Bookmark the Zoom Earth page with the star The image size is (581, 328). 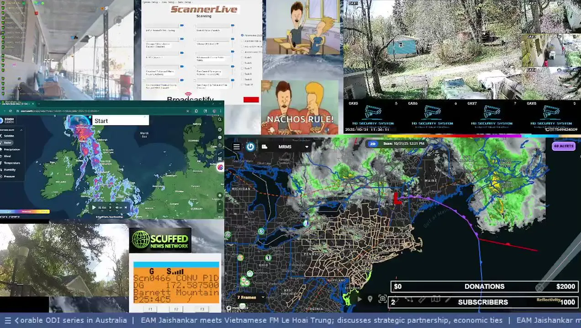(x=188, y=111)
